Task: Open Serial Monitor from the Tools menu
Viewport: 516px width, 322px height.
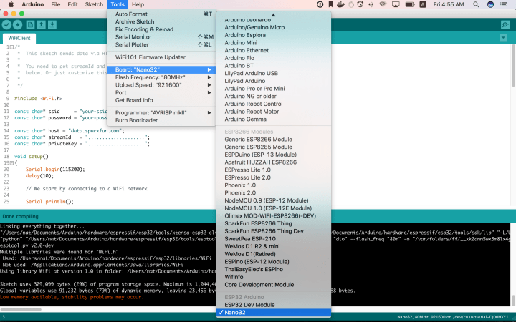Action: 161,37
